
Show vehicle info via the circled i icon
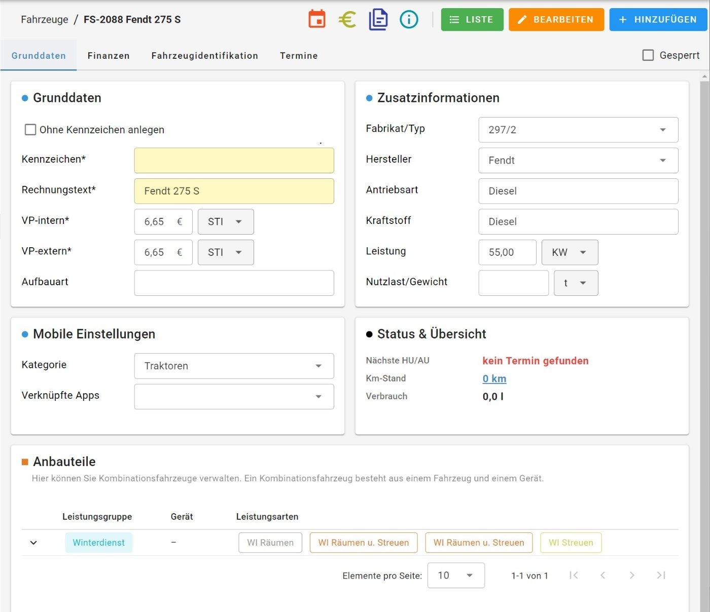pos(409,19)
